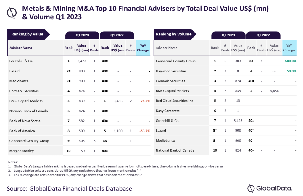This screenshot has width=303, height=196.
Task: Click the 3,423 value for Greenhill in value table
Action: click(82, 61)
